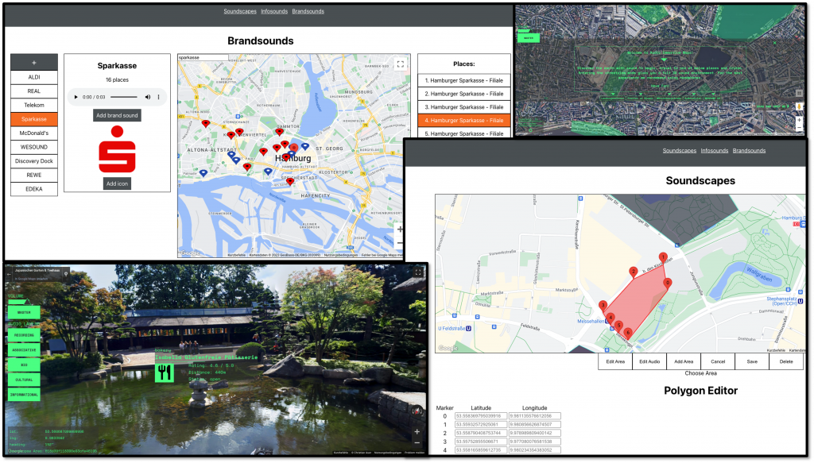Open place 1. Hamburger Sparkasse - Filiale
This screenshot has width=814, height=463.
pos(464,80)
